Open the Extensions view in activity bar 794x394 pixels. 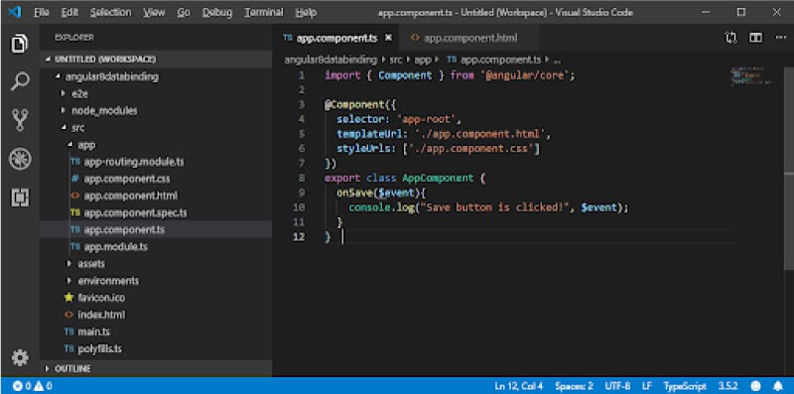[x=20, y=197]
